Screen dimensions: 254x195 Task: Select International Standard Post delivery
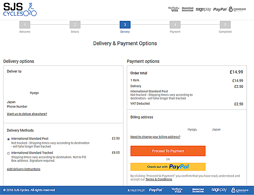point(9,139)
